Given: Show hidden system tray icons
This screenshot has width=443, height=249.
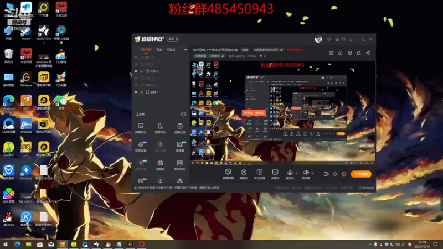Looking at the screenshot, I should coord(370,244).
